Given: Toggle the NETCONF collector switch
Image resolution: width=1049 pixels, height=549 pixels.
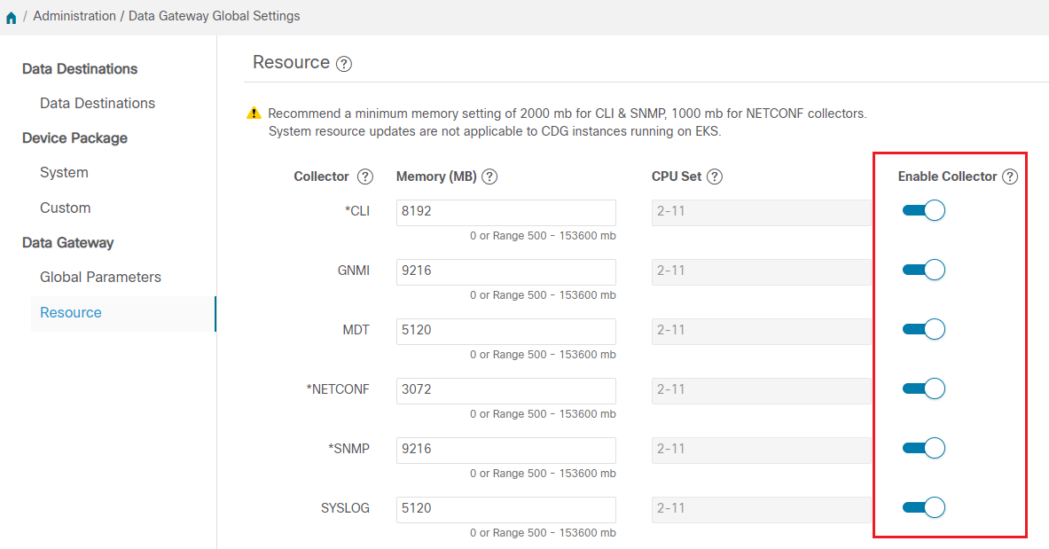Looking at the screenshot, I should click(923, 388).
